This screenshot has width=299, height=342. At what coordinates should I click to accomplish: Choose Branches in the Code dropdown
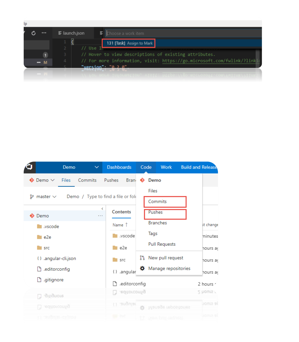(158, 223)
